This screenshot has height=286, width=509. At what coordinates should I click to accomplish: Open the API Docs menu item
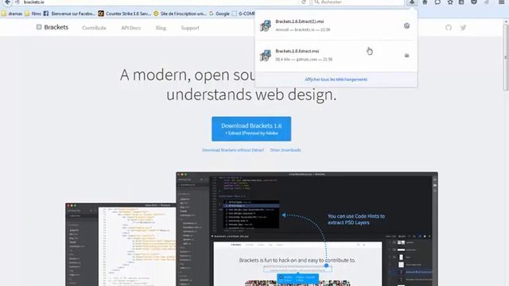(130, 28)
